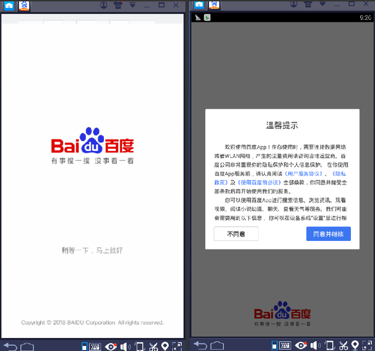Expand dropdown menu arrow in left window titlebar
The image size is (375, 351).
click(x=132, y=5)
